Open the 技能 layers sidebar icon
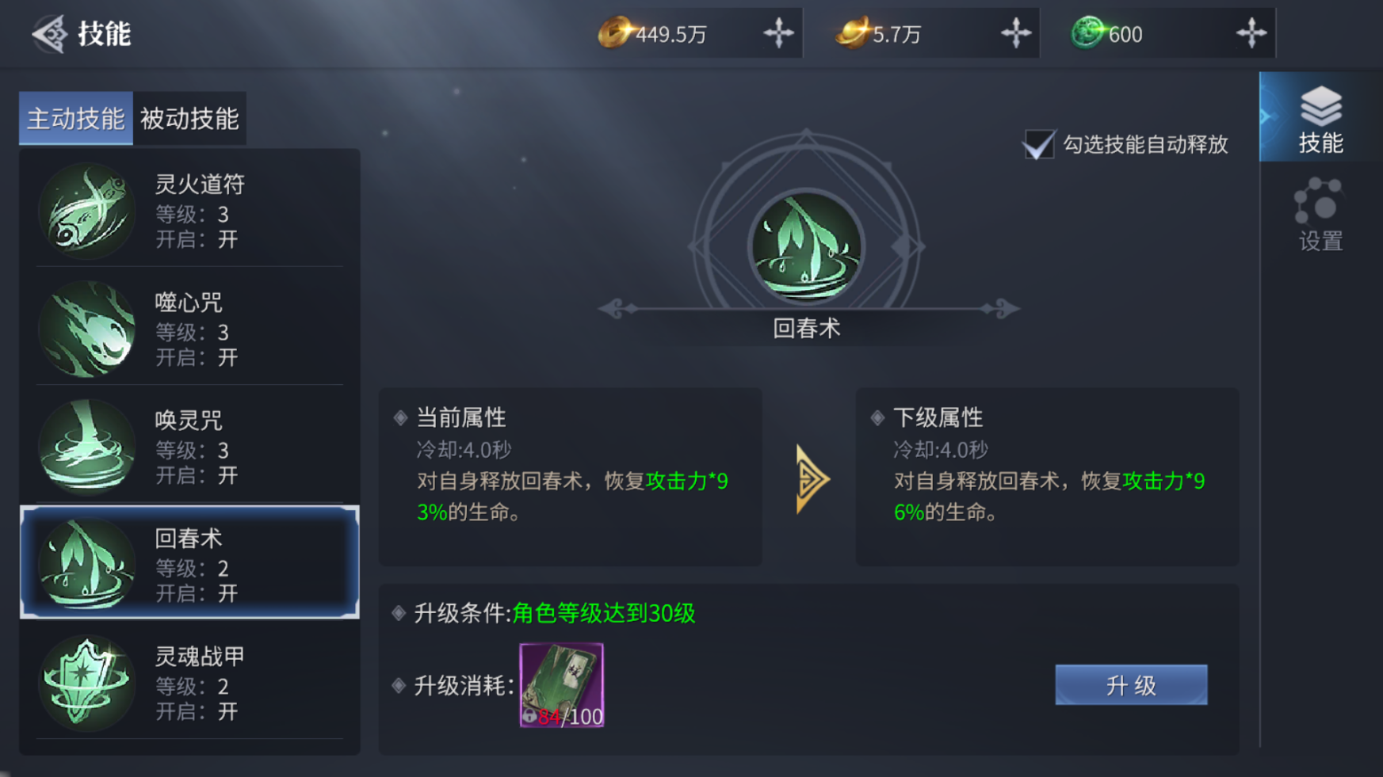 (x=1320, y=118)
